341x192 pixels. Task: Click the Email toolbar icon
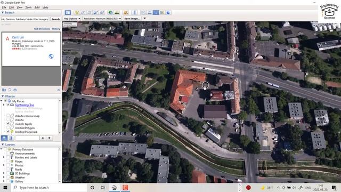point(143,13)
